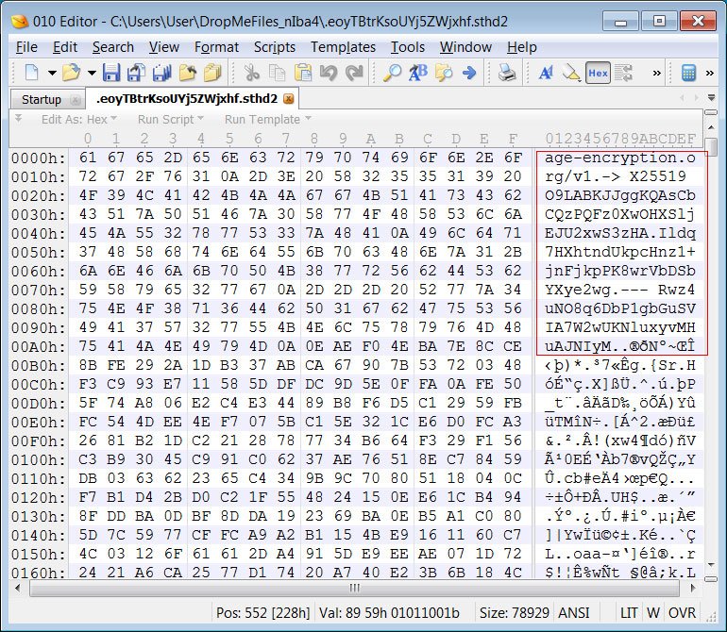Expand the New file dropdown arrow
This screenshot has width=727, height=632.
[49, 73]
